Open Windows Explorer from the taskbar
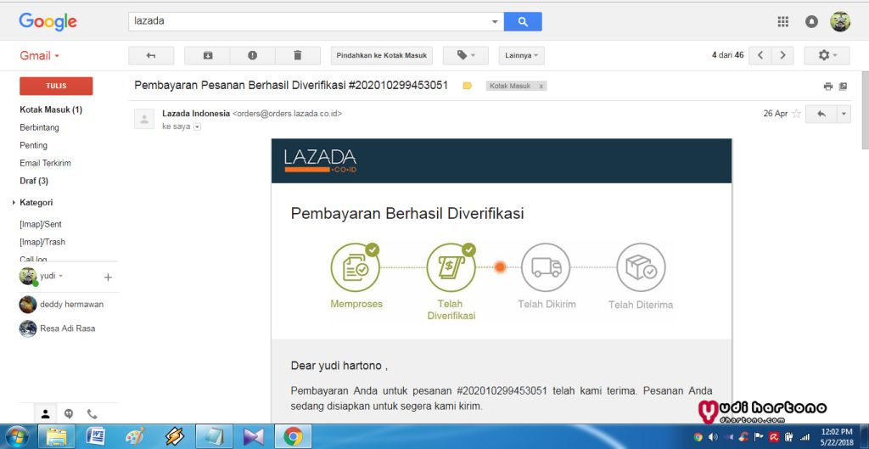869x449 pixels. (x=57, y=437)
